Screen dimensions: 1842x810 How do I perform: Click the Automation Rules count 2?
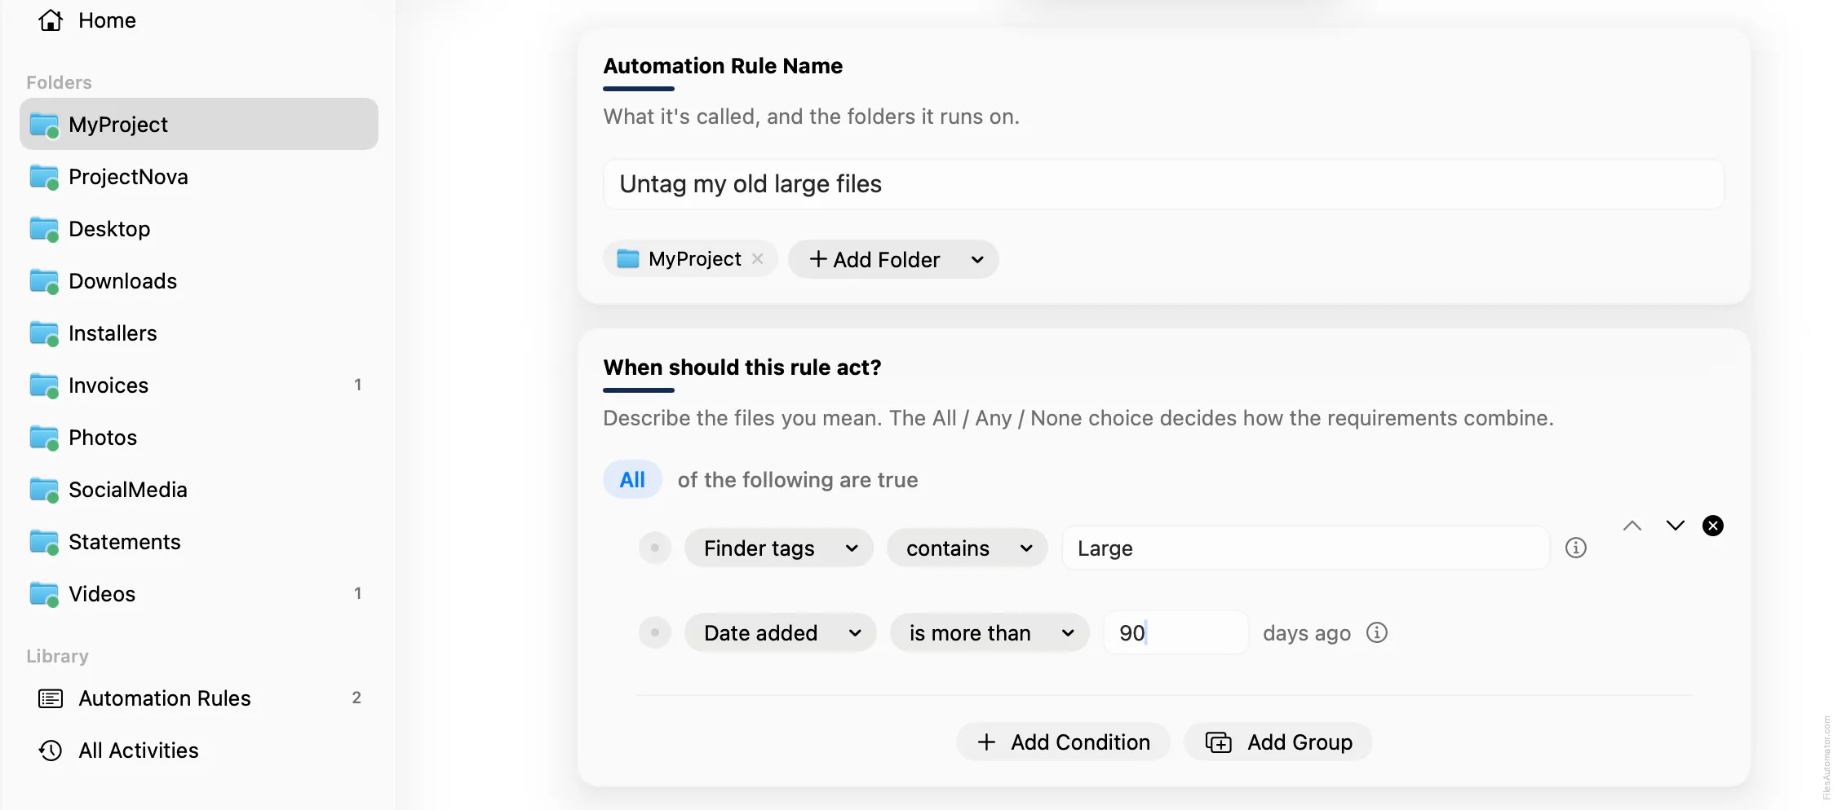pos(356,698)
